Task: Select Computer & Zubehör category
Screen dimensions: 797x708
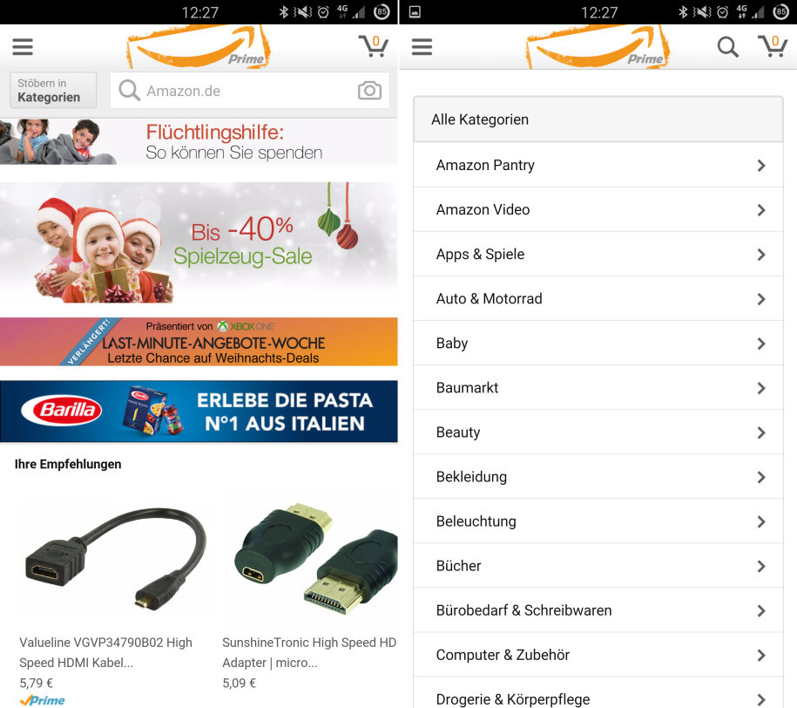Action: pos(598,655)
